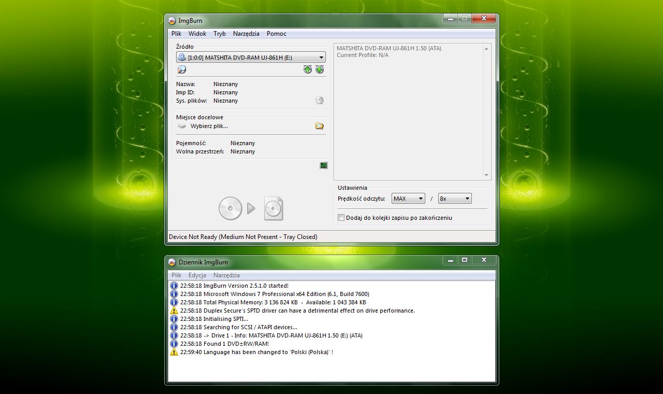Click warning icon beside SPTD driver message
Image resolution: width=663 pixels, height=394 pixels.
pyautogui.click(x=174, y=311)
